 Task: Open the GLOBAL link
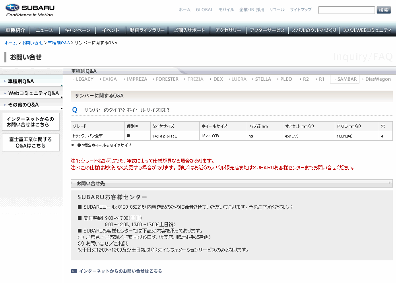pyautogui.click(x=205, y=10)
